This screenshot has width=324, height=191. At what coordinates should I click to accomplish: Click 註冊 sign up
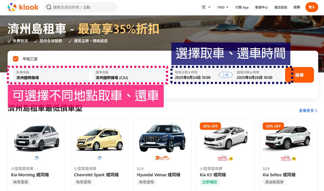pos(297,7)
